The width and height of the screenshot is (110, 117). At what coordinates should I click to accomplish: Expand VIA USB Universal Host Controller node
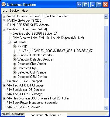click(4, 98)
